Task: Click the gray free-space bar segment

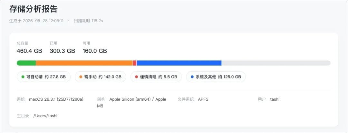Action: [276, 63]
